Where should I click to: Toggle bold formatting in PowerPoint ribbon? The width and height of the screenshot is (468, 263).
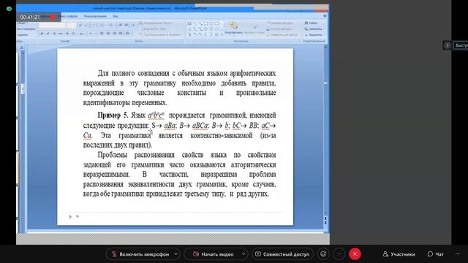click(x=42, y=34)
